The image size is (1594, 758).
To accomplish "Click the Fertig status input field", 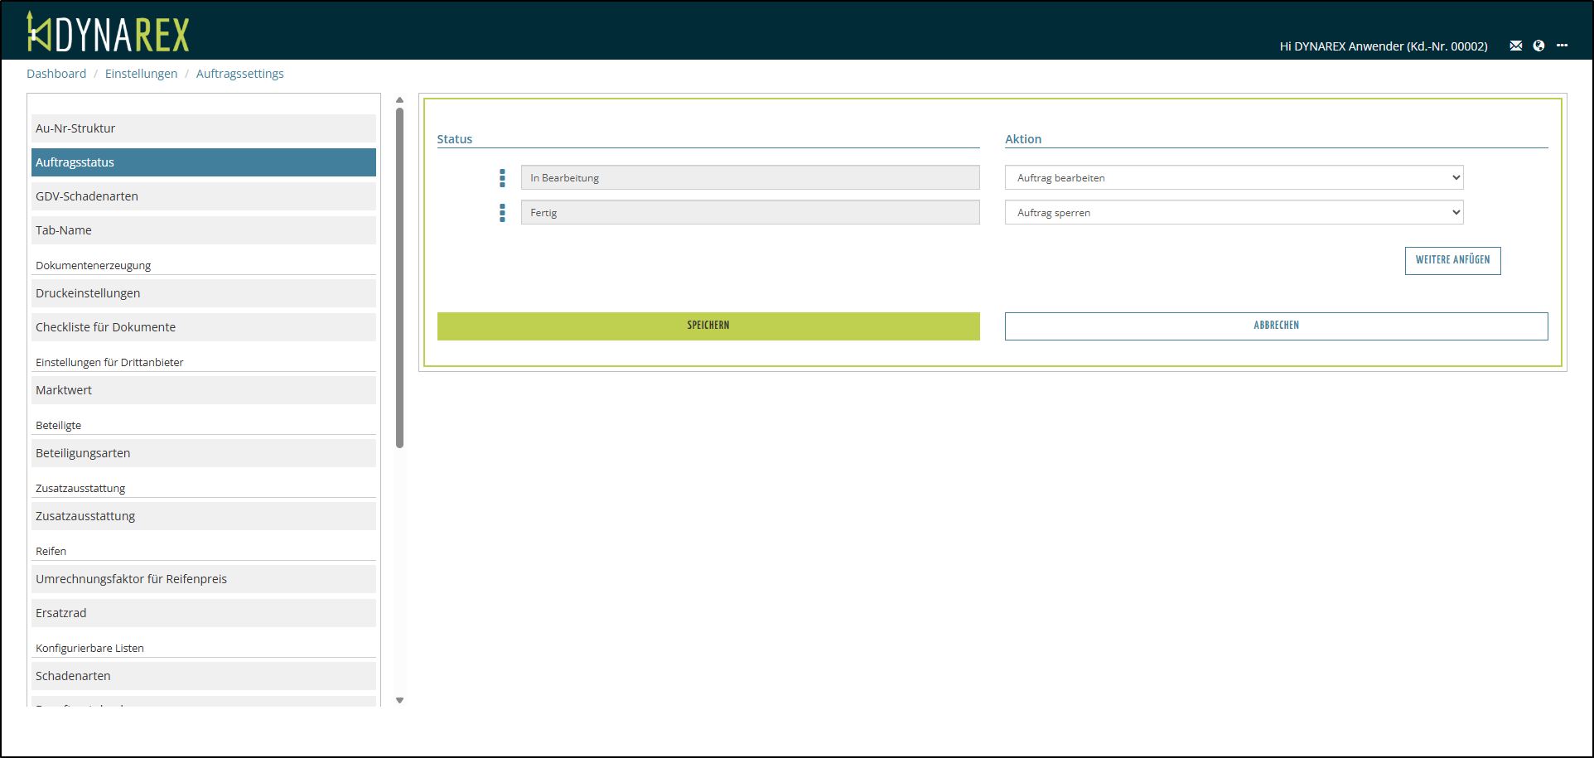I will [x=749, y=213].
